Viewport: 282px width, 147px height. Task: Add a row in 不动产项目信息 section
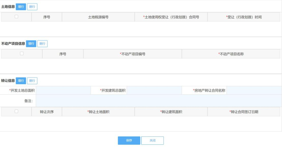click(31, 44)
